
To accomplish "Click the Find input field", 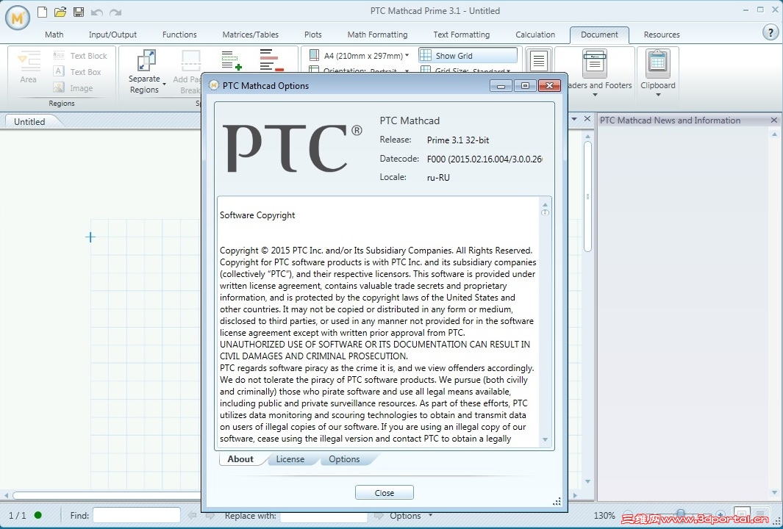I will click(136, 515).
